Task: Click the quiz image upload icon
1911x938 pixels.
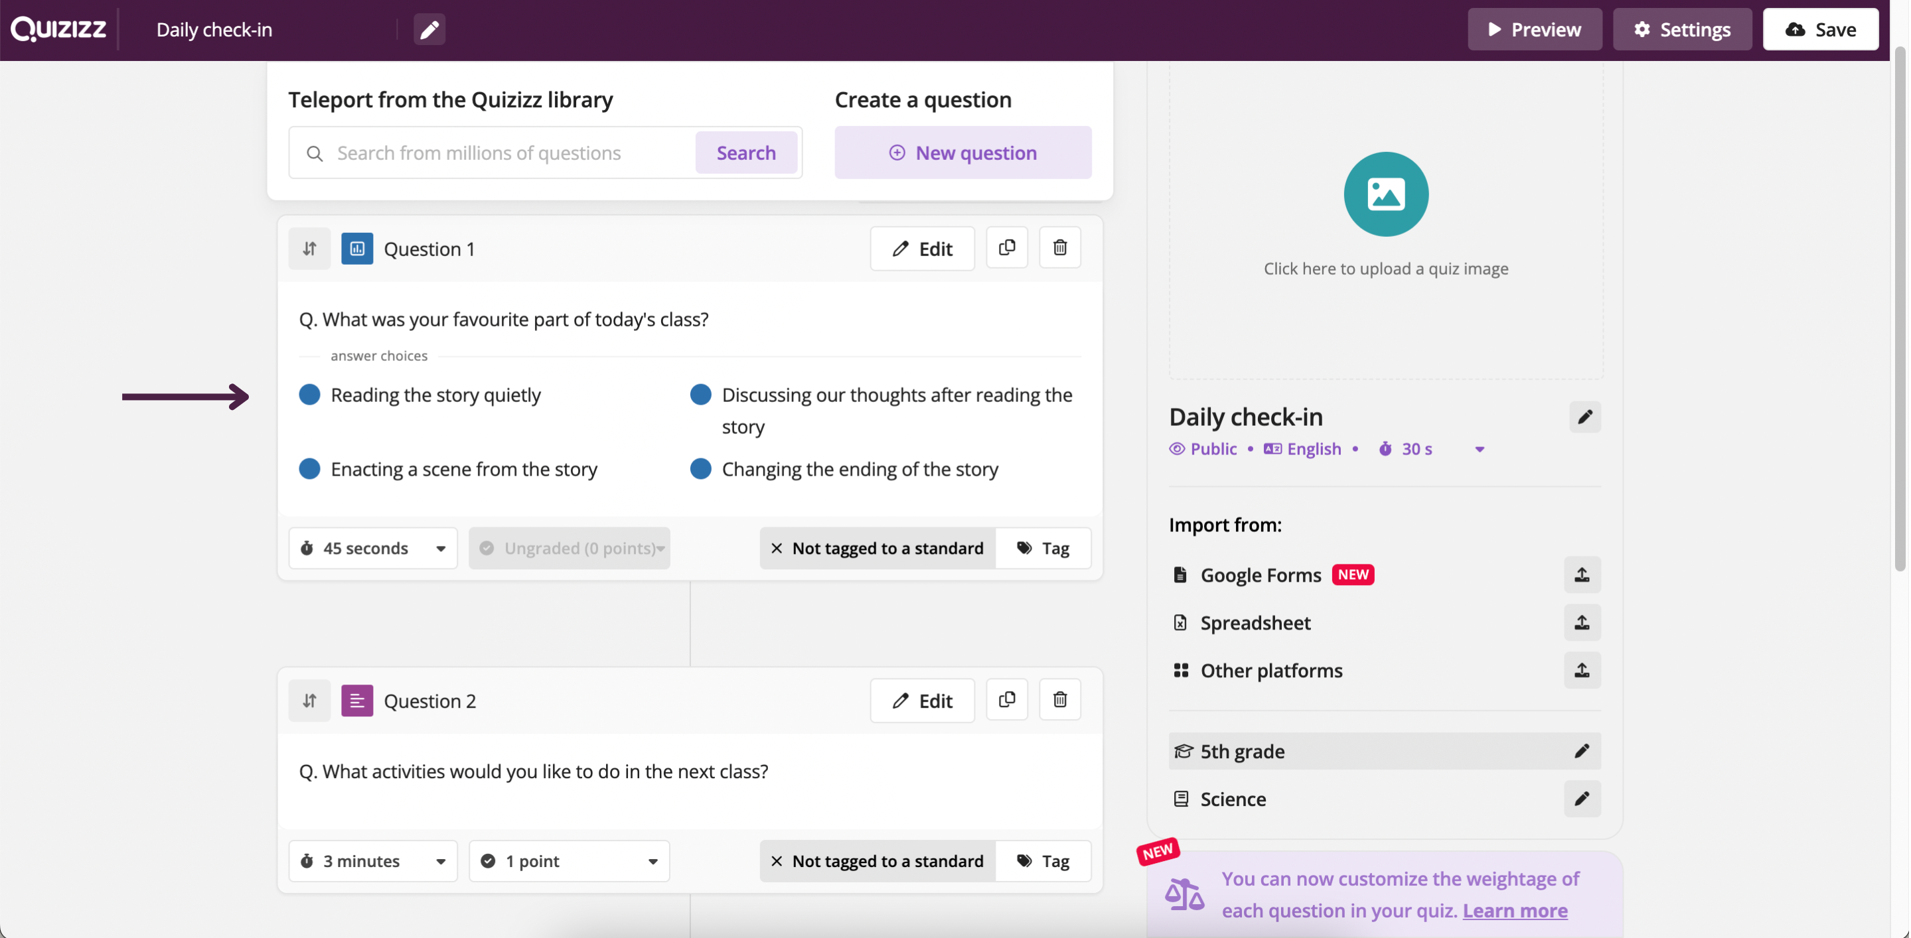Action: click(x=1386, y=194)
